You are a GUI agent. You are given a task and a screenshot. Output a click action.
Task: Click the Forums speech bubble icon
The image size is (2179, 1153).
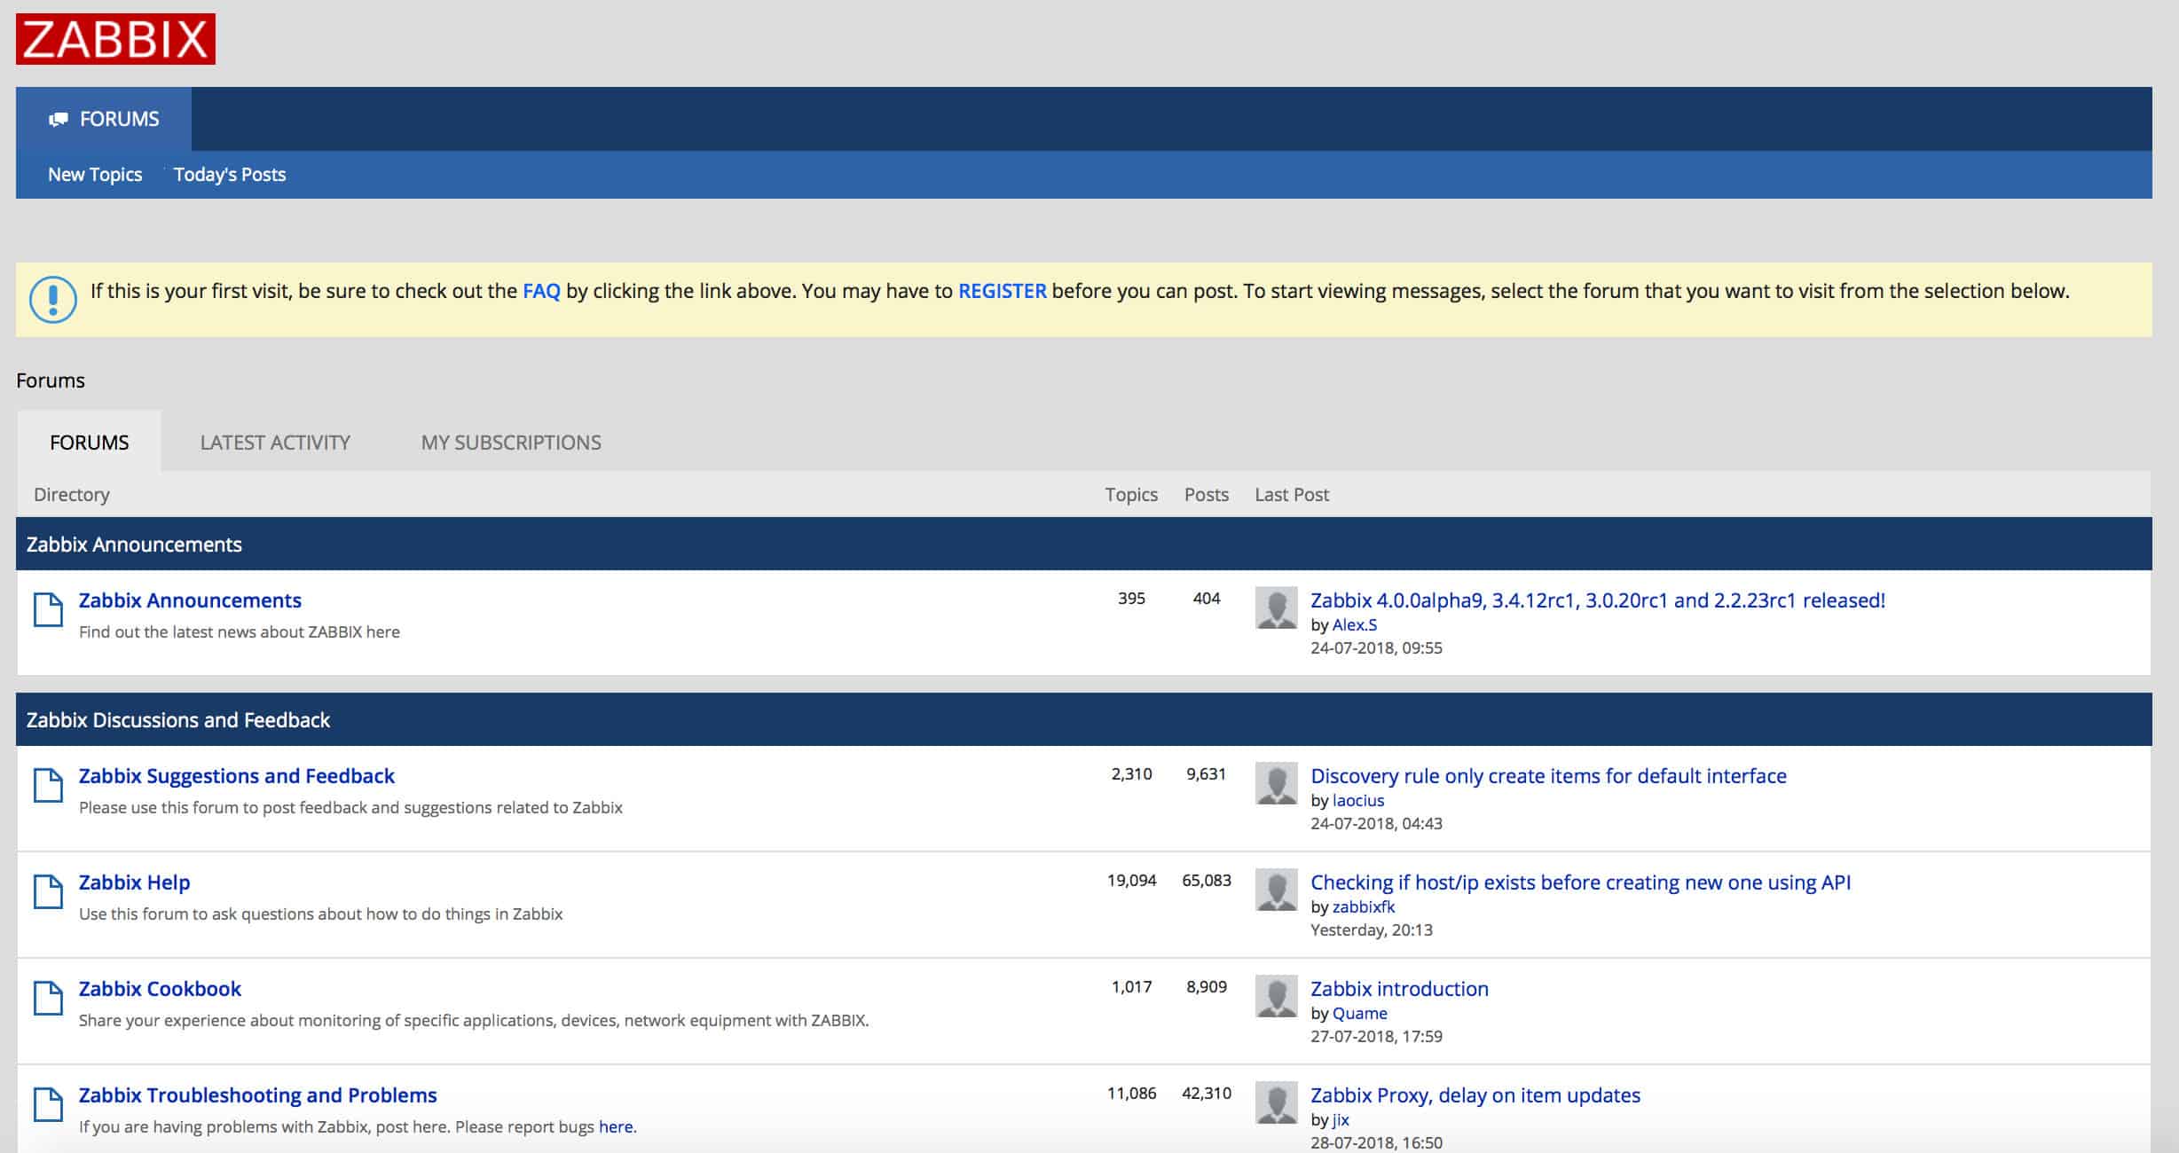59,119
